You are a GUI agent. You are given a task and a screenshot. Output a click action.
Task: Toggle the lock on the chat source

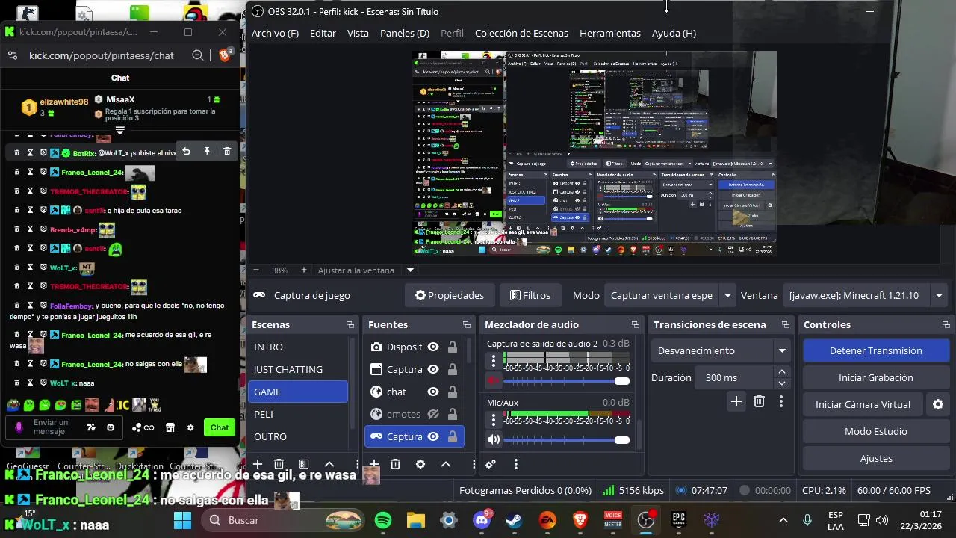(453, 392)
